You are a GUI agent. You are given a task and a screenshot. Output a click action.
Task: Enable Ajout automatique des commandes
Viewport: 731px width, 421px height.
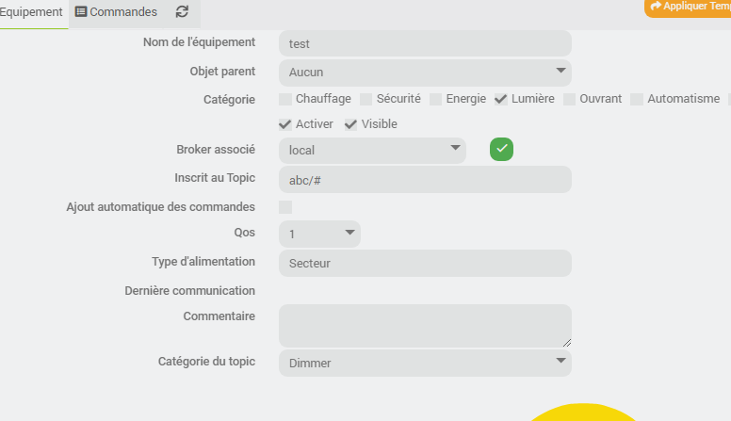(285, 207)
